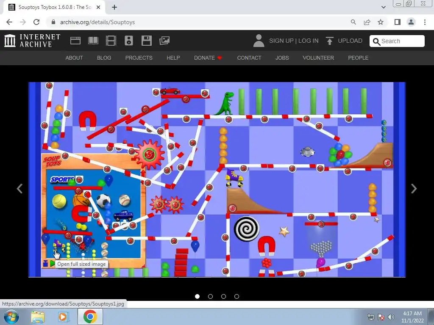Screen dimensions: 434x325
Task: Click the Chrome icon in the taskbar
Action: click(x=90, y=317)
